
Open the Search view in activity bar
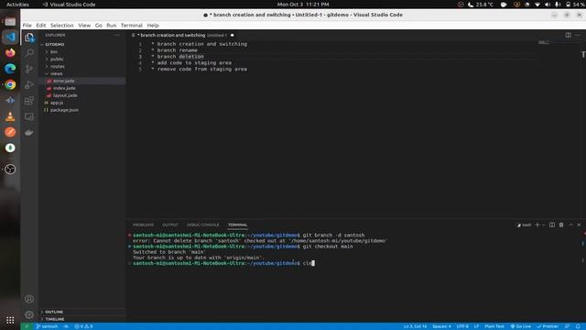coord(29,53)
